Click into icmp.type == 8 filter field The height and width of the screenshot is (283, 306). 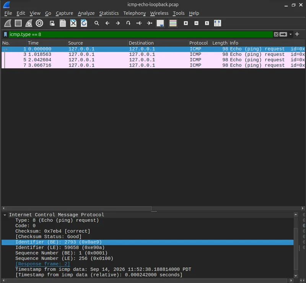140,34
